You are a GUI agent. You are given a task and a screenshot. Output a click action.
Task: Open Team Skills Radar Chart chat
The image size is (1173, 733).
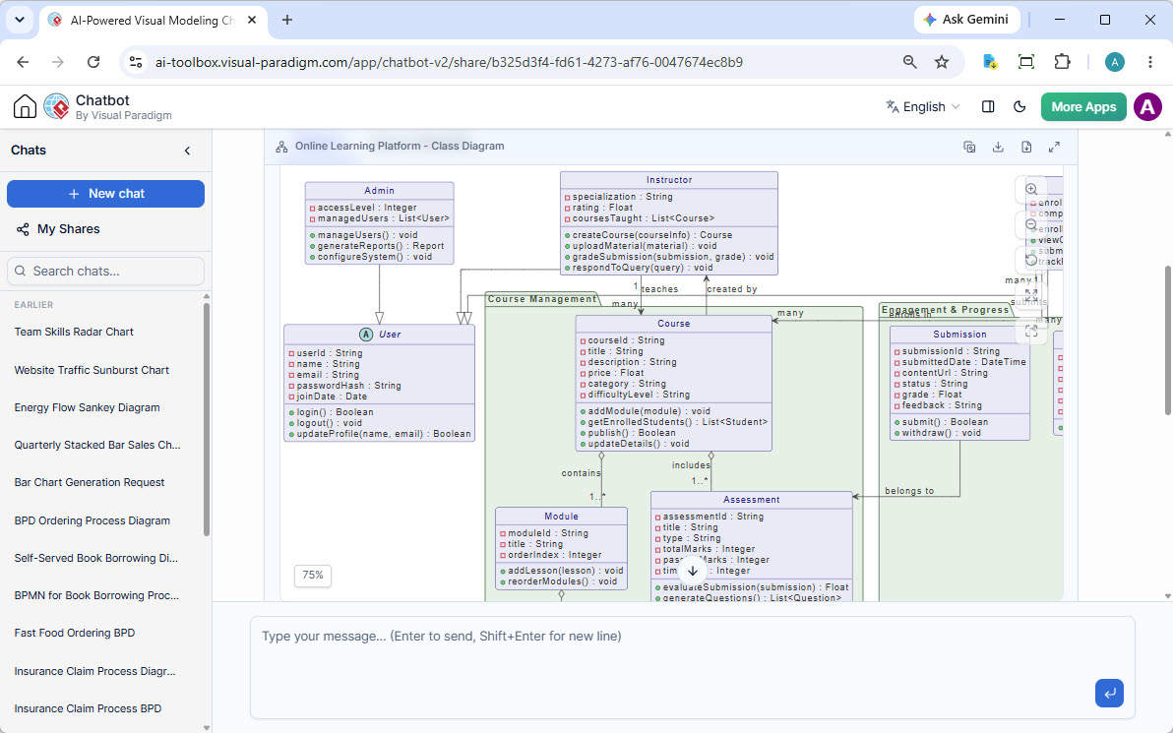click(74, 332)
